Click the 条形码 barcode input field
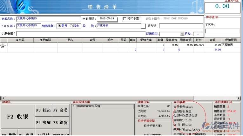 pyautogui.click(x=180, y=26)
